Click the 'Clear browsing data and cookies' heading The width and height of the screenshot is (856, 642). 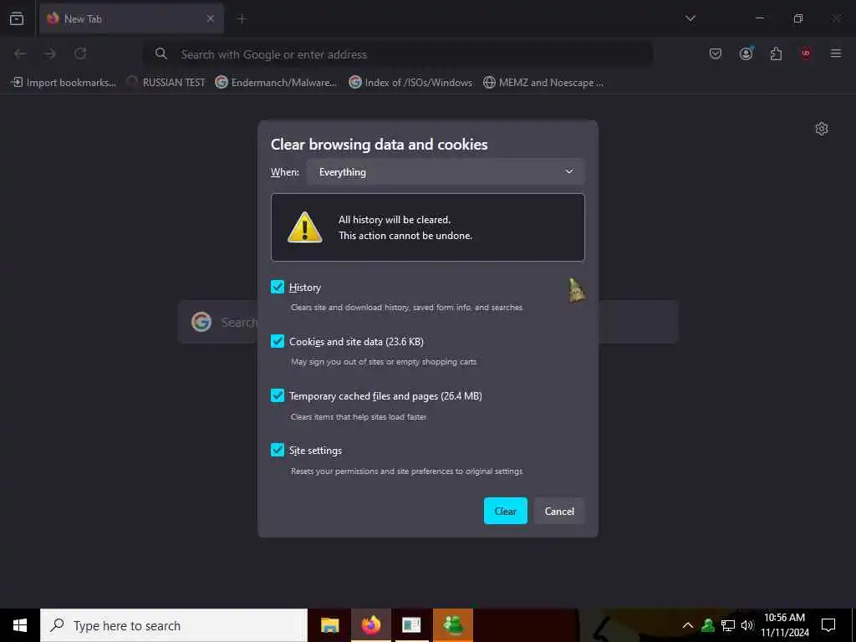pos(380,144)
